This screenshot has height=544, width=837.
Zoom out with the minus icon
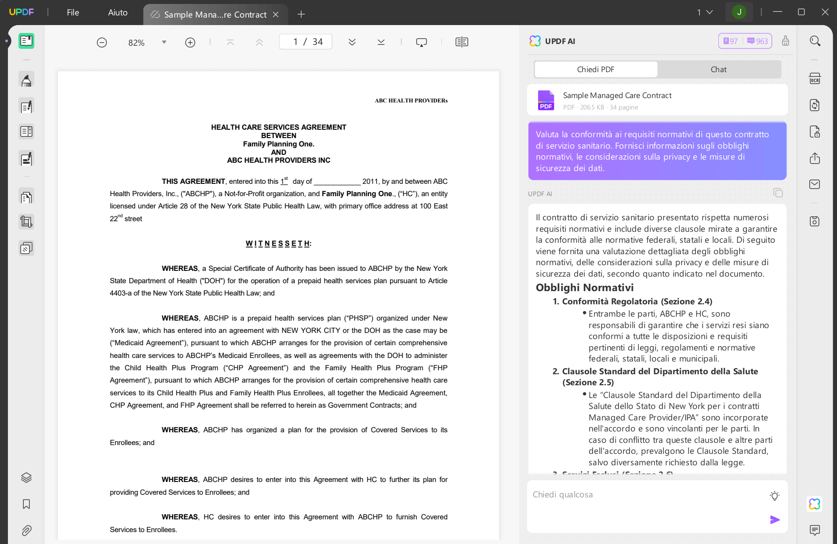[x=102, y=42]
